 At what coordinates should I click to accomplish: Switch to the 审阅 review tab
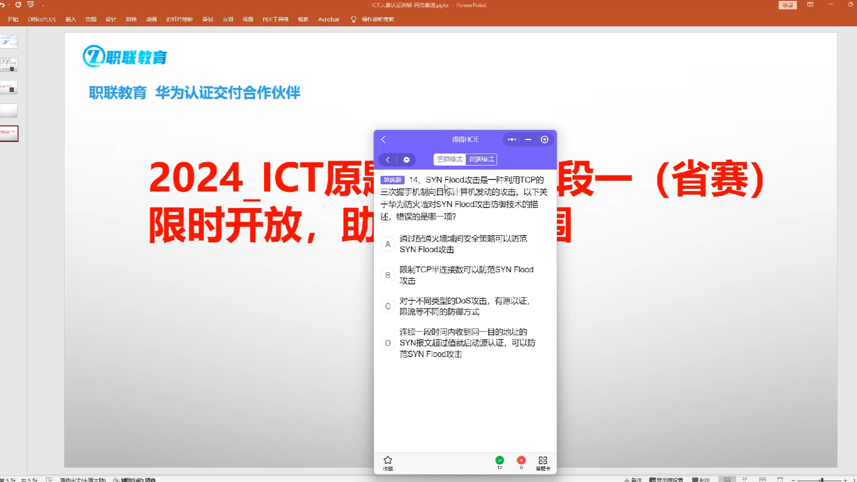(x=228, y=19)
